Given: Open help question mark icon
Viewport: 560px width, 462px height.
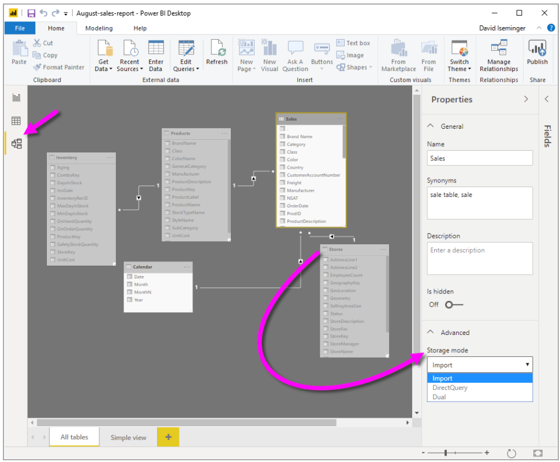Looking at the screenshot, I should 551,28.
